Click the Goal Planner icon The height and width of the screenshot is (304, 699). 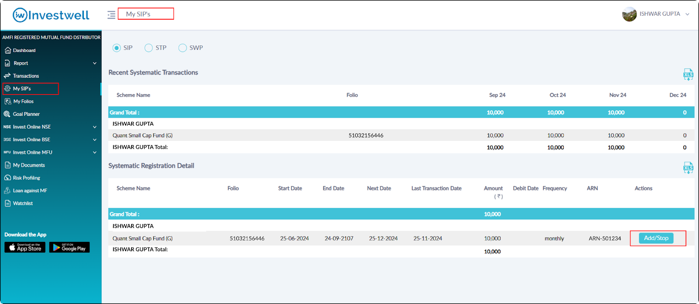point(7,114)
